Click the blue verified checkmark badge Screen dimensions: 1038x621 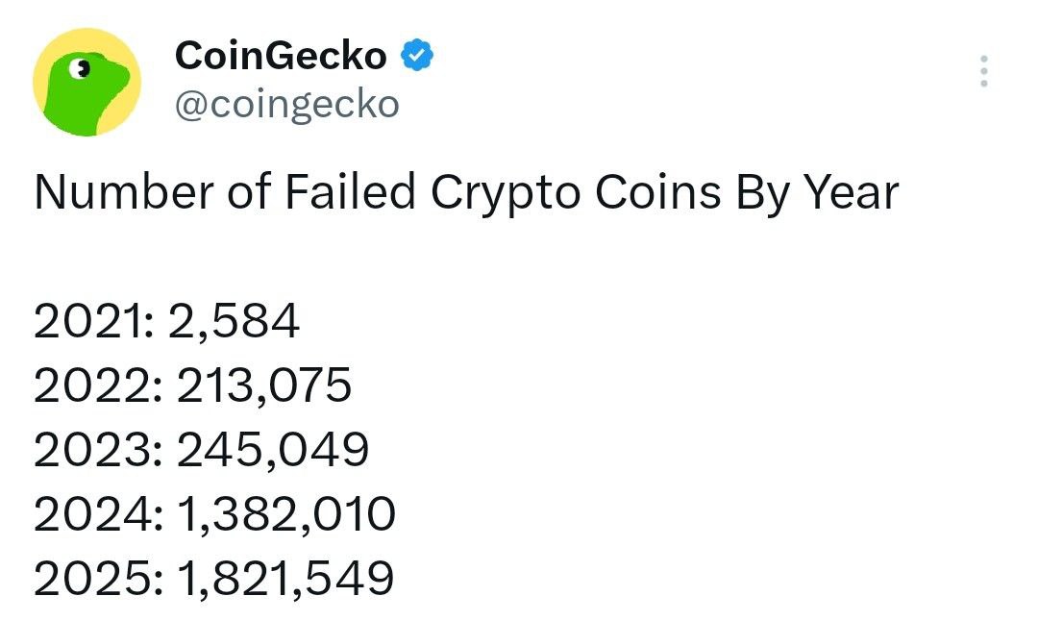(417, 55)
